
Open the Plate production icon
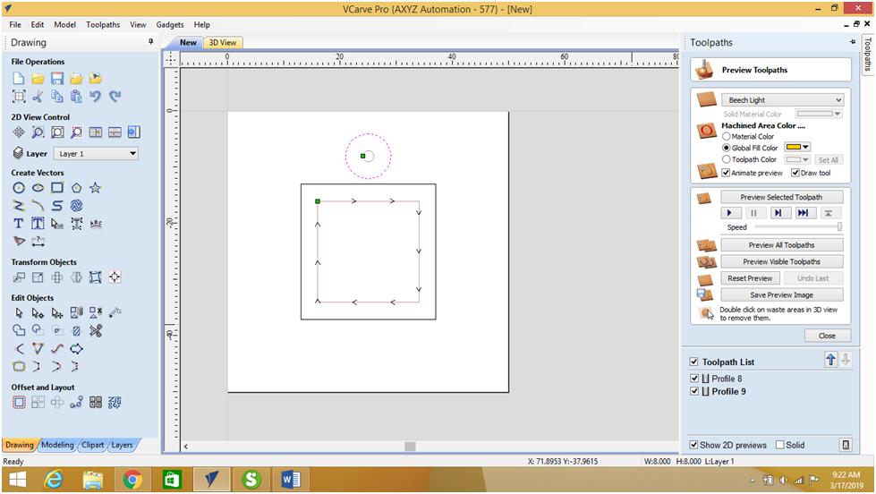tap(115, 403)
